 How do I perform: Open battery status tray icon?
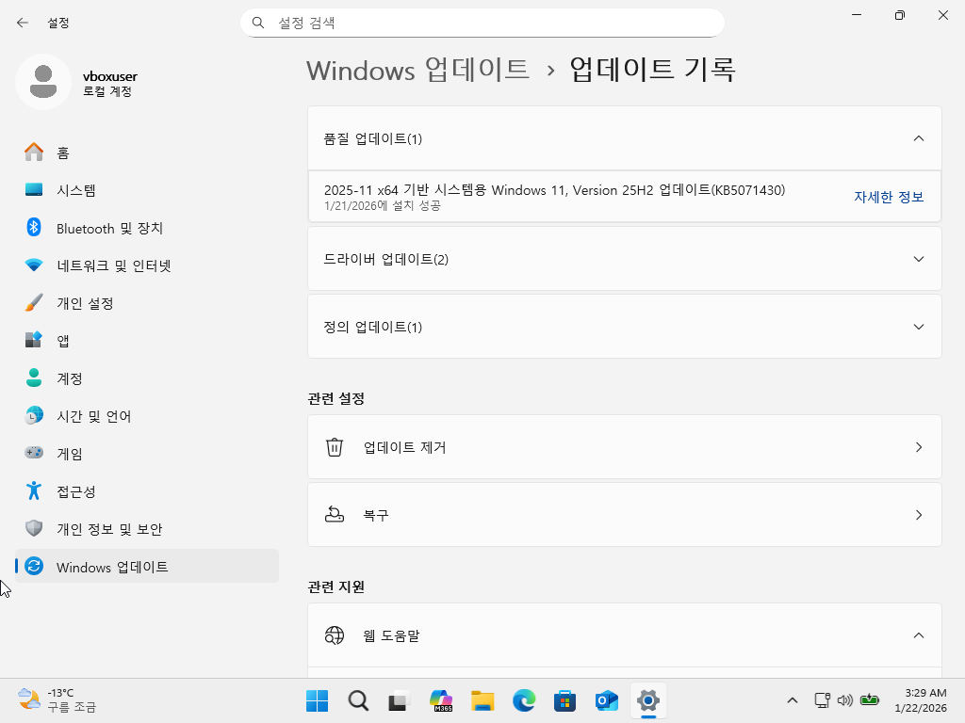pos(870,700)
